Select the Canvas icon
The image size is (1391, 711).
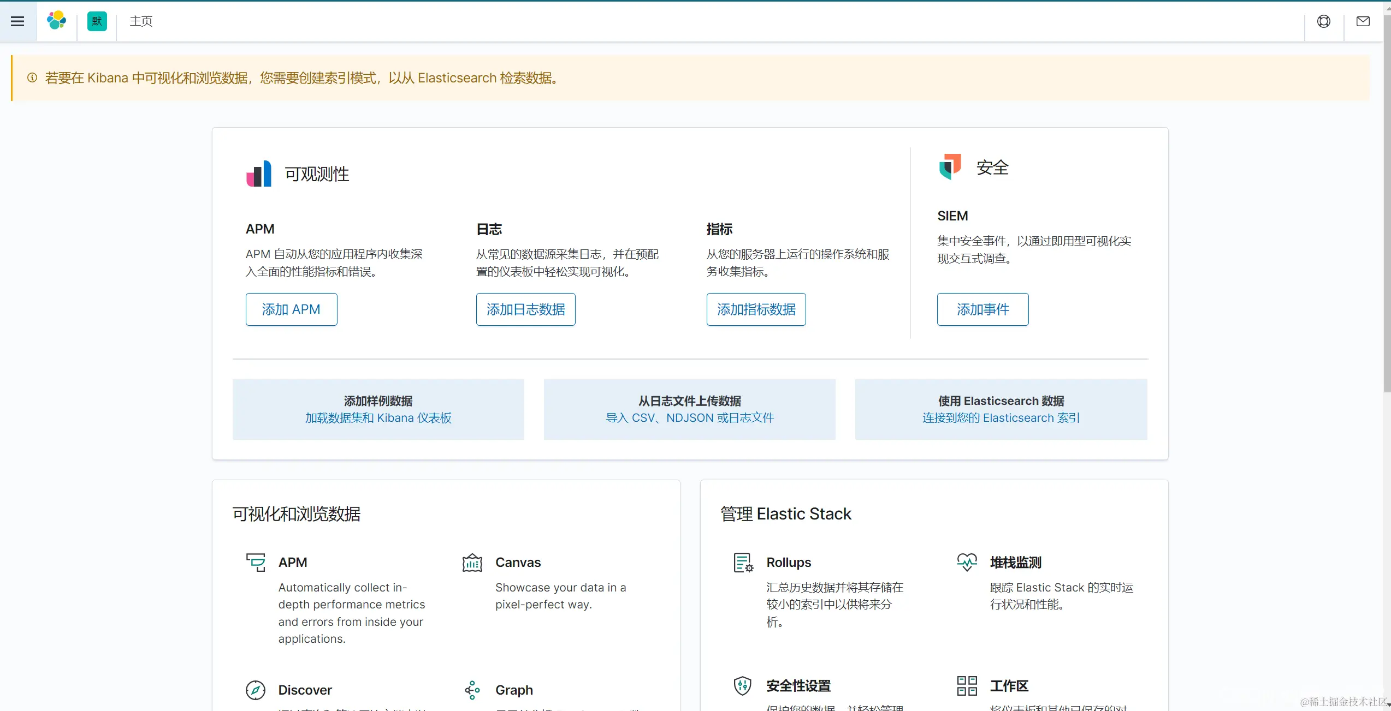(x=471, y=562)
